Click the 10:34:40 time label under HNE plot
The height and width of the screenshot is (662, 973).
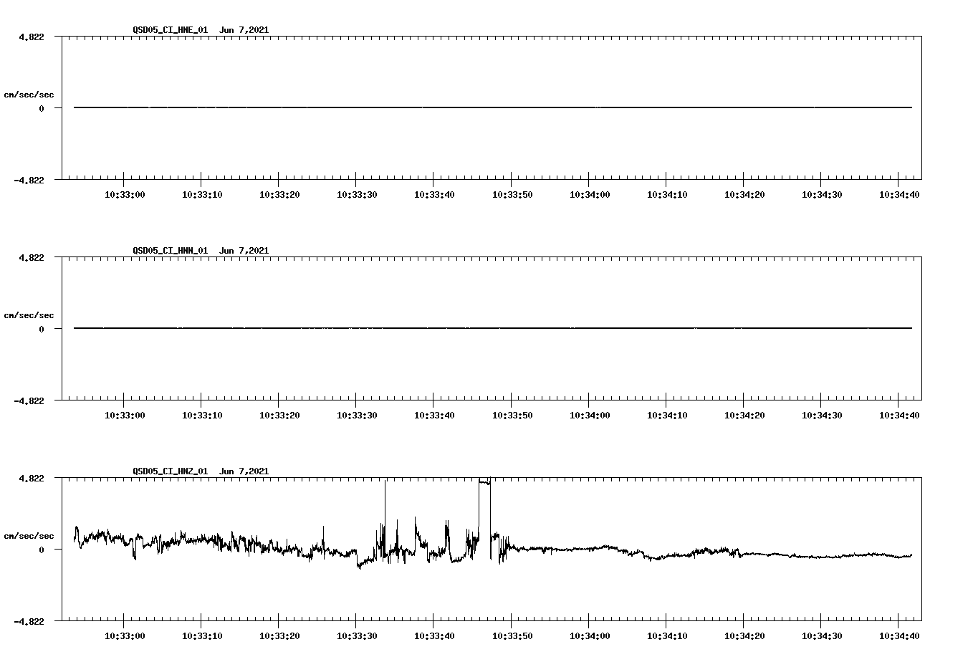pyautogui.click(x=899, y=194)
